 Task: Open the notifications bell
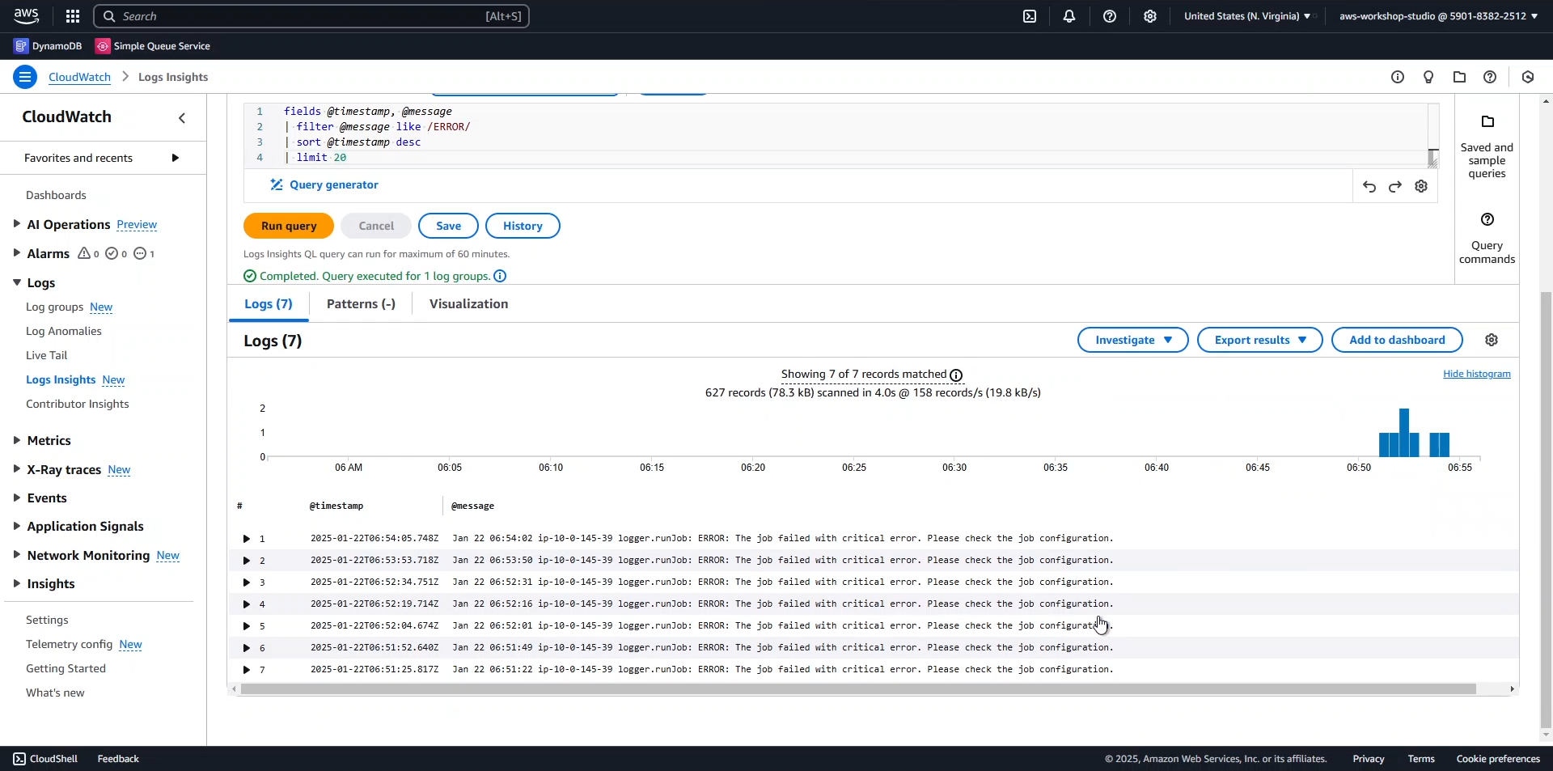pos(1068,16)
